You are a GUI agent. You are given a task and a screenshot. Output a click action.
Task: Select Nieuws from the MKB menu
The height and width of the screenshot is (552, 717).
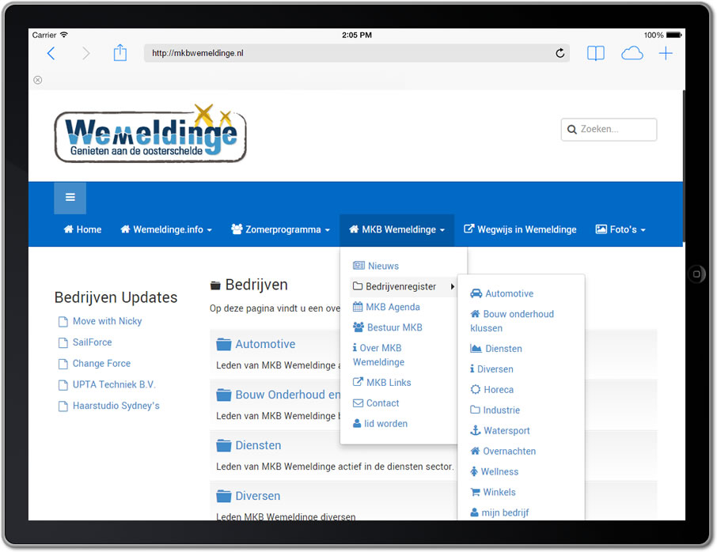tap(383, 266)
